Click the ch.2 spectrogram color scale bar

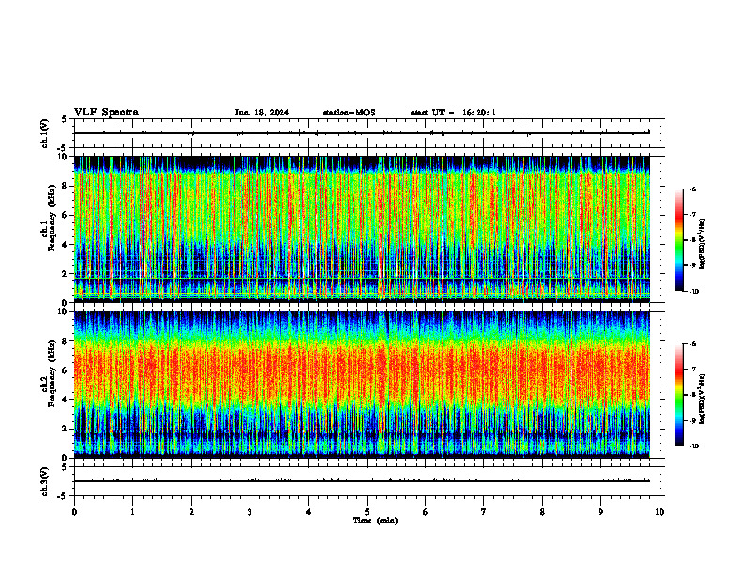(x=678, y=395)
